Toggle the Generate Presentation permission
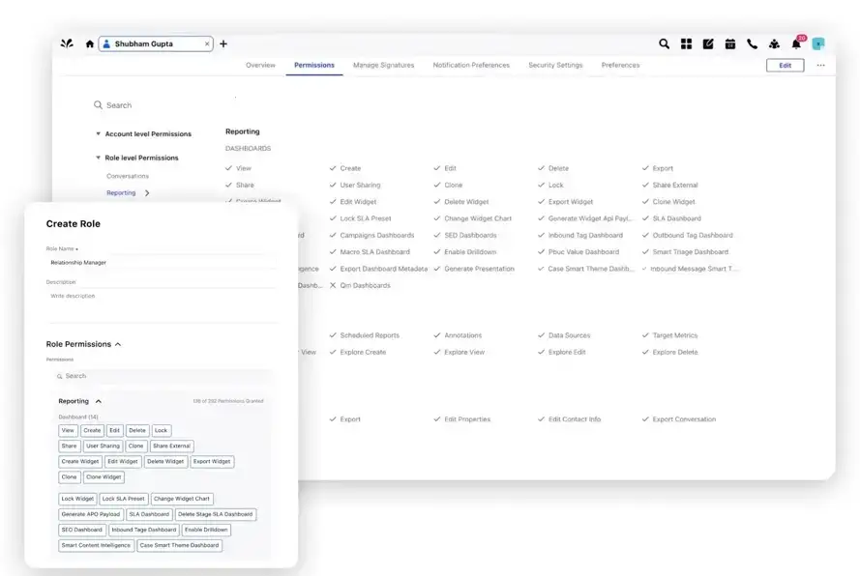 437,269
